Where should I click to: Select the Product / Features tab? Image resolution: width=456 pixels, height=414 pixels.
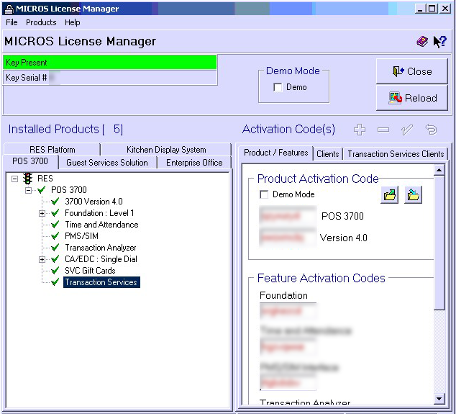(x=275, y=153)
